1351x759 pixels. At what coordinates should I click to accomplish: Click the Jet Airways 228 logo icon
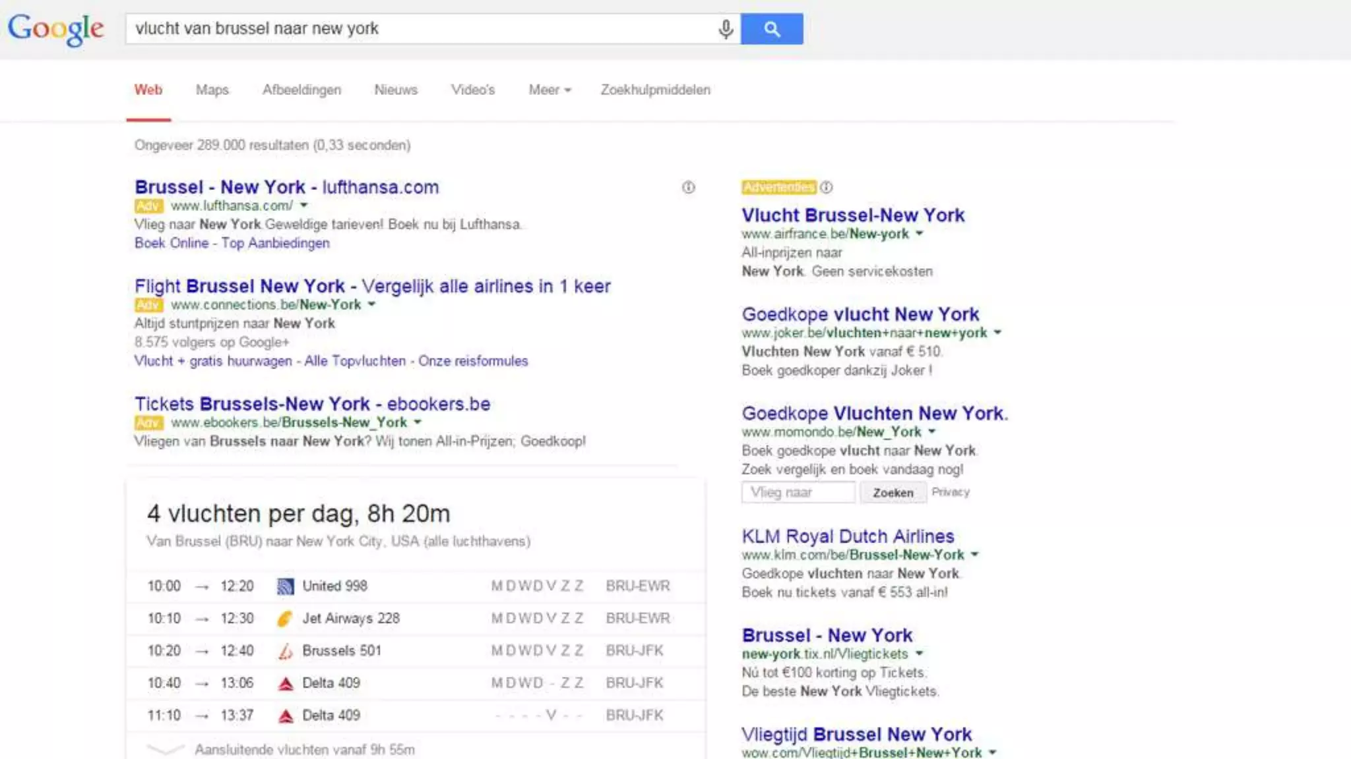285,619
